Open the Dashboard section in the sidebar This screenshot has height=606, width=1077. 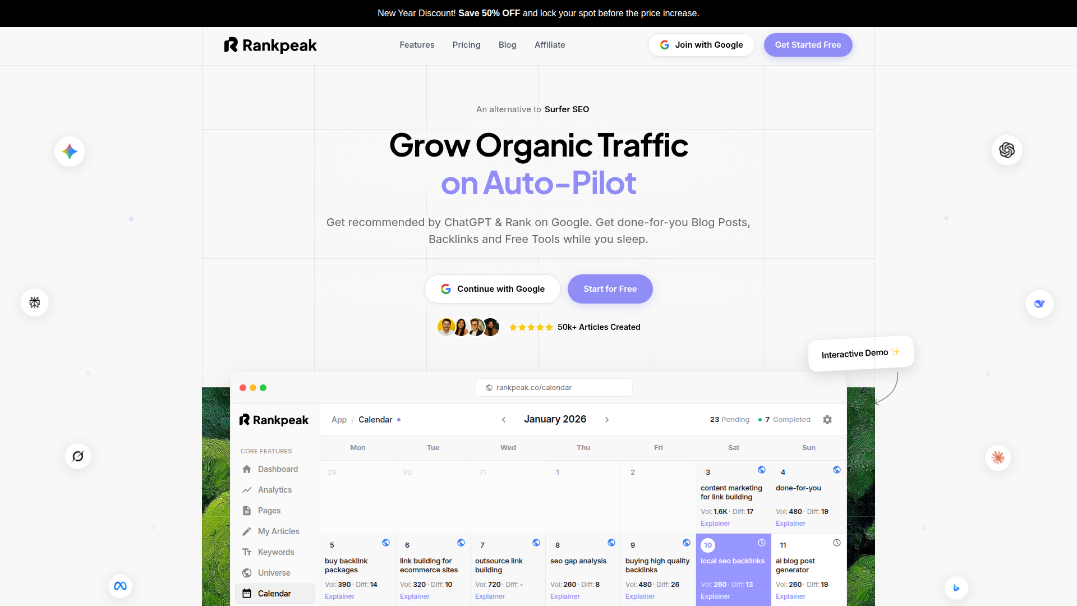[277, 469]
